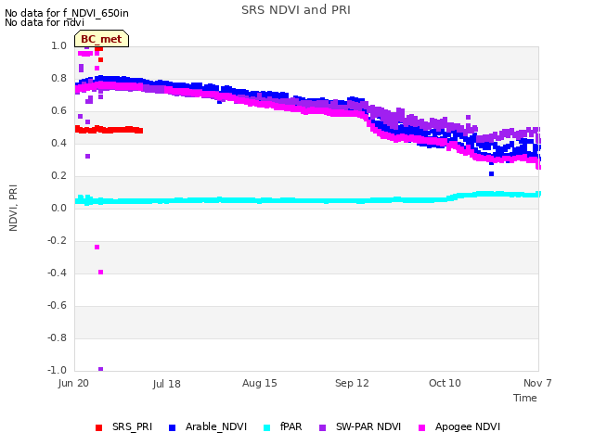The width and height of the screenshot is (594, 445).
Task: Click the -0.8 y-axis tick label
Action: click(x=57, y=337)
